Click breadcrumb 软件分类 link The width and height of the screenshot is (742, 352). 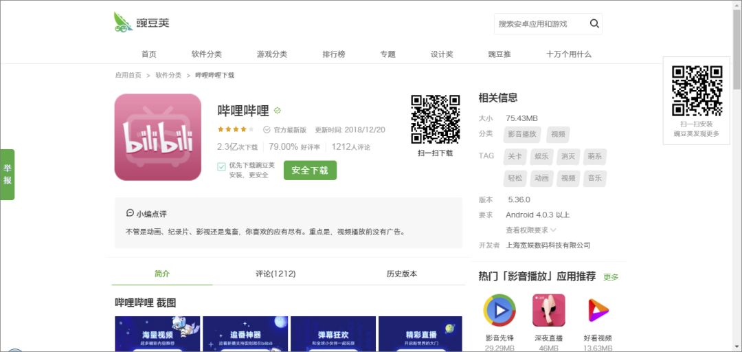(x=168, y=76)
